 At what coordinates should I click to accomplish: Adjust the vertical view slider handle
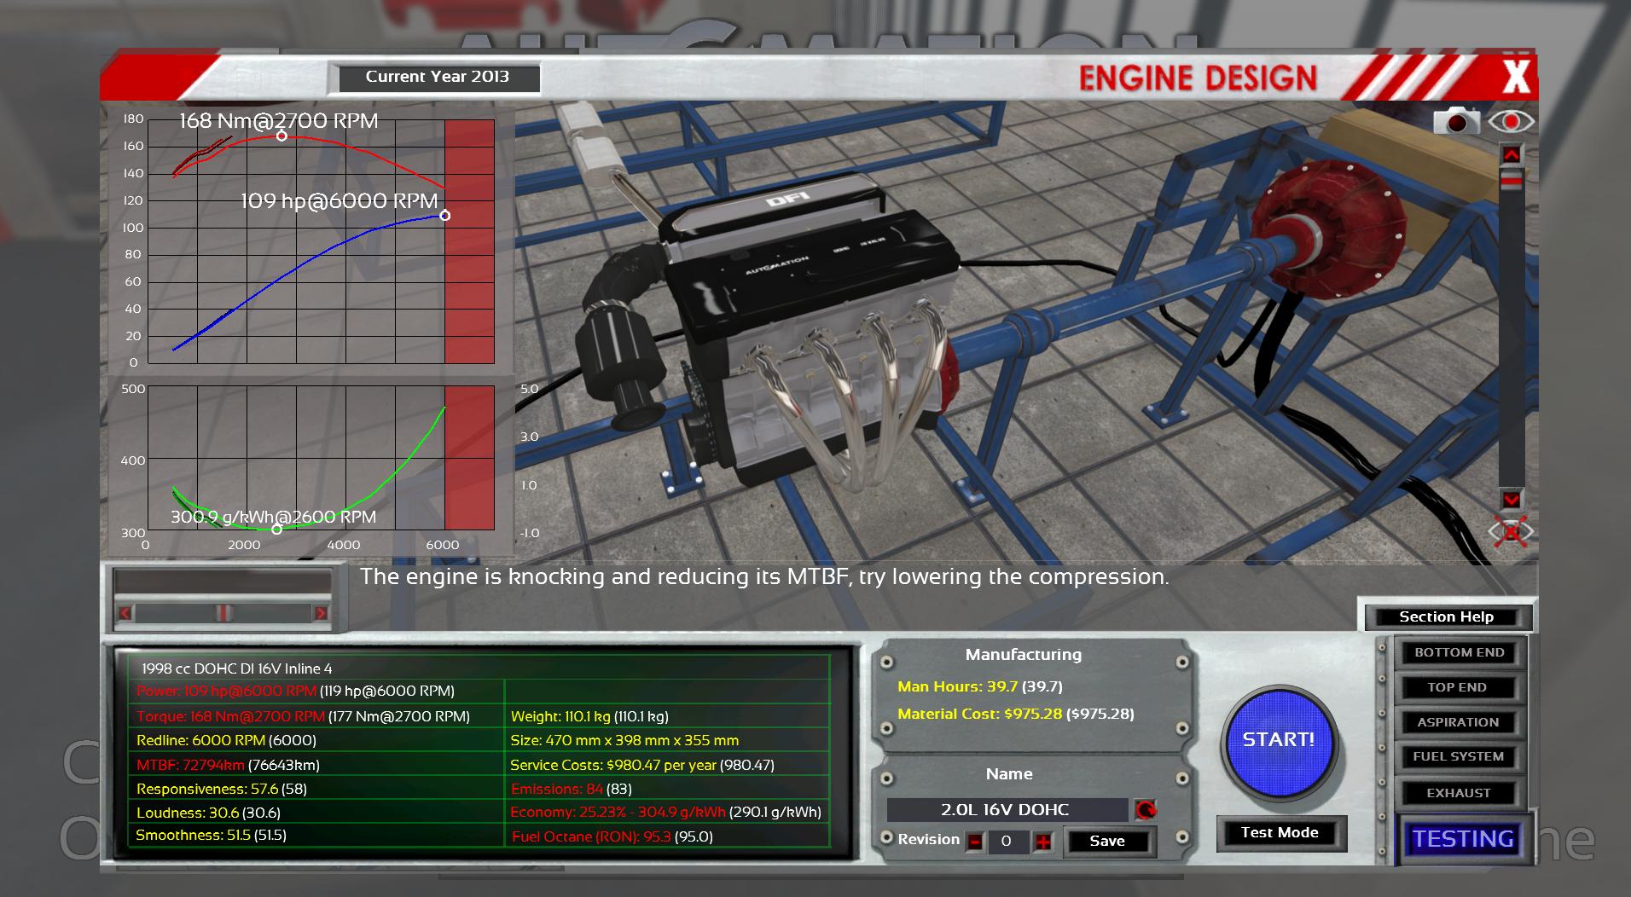[1511, 180]
